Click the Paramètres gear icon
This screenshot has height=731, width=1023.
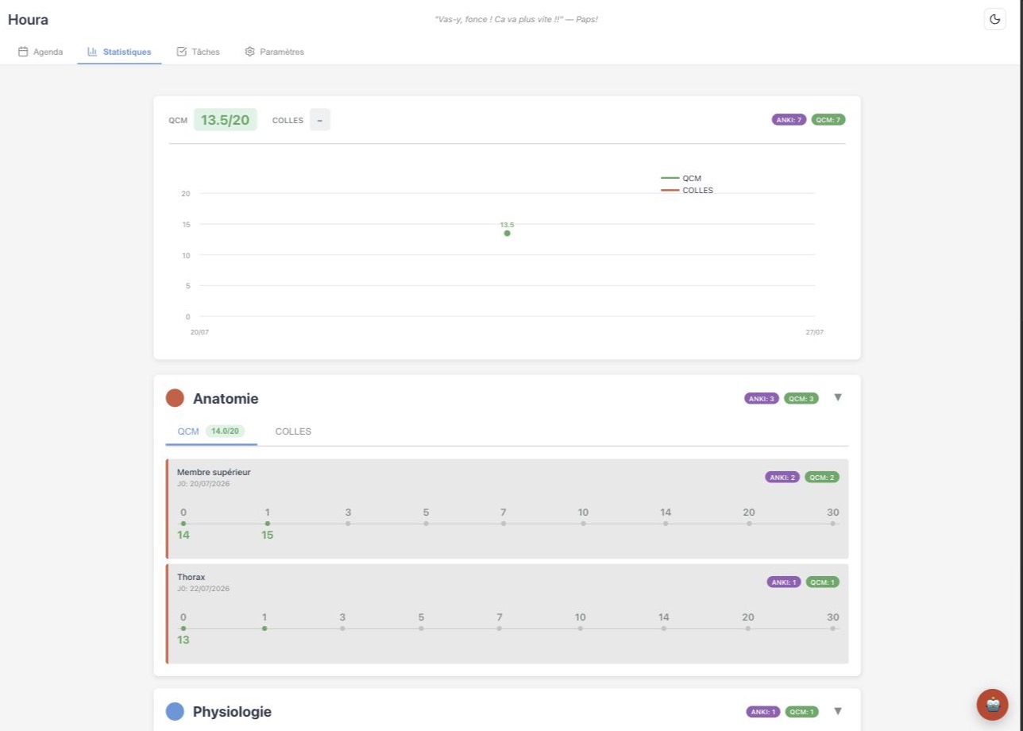pos(249,52)
